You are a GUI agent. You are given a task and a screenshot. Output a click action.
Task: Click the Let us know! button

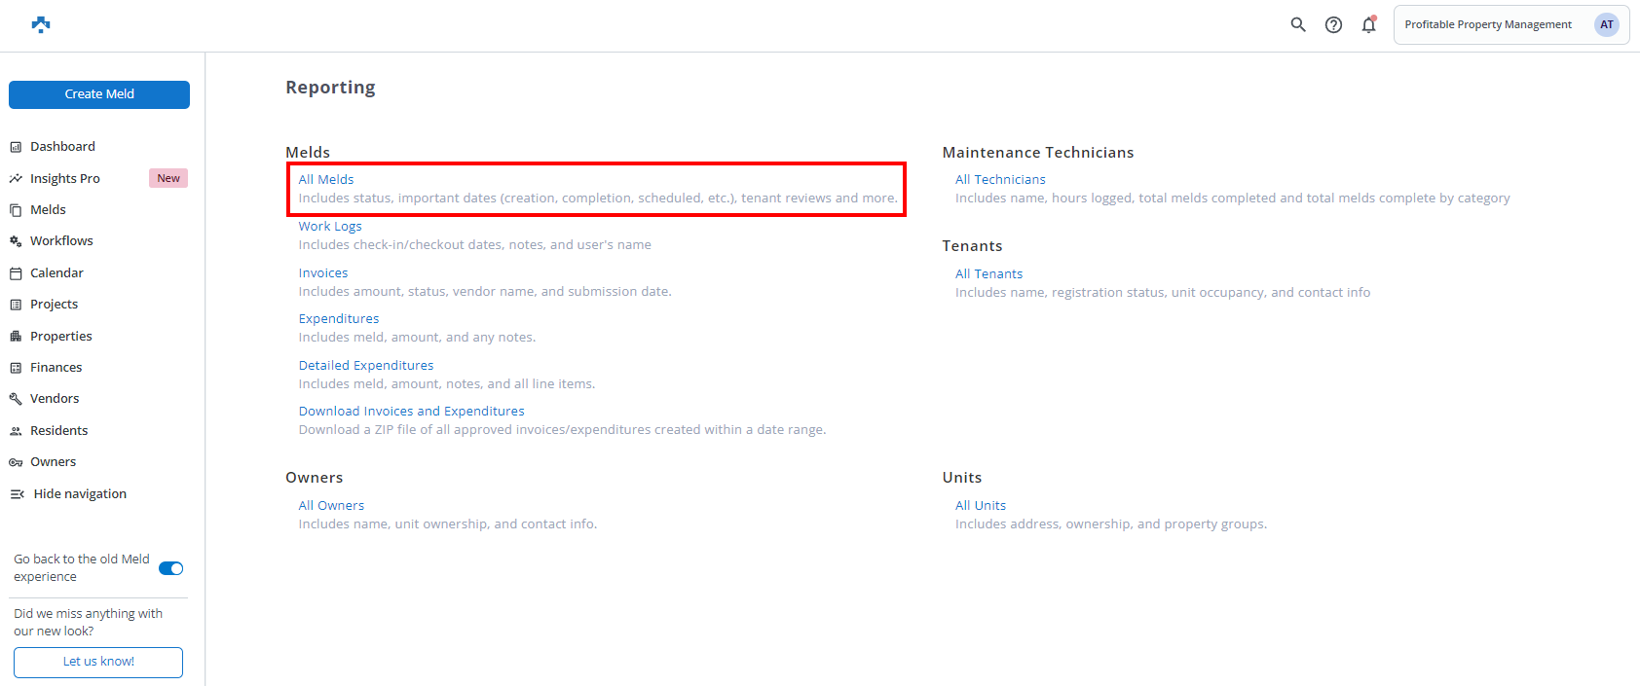98,662
